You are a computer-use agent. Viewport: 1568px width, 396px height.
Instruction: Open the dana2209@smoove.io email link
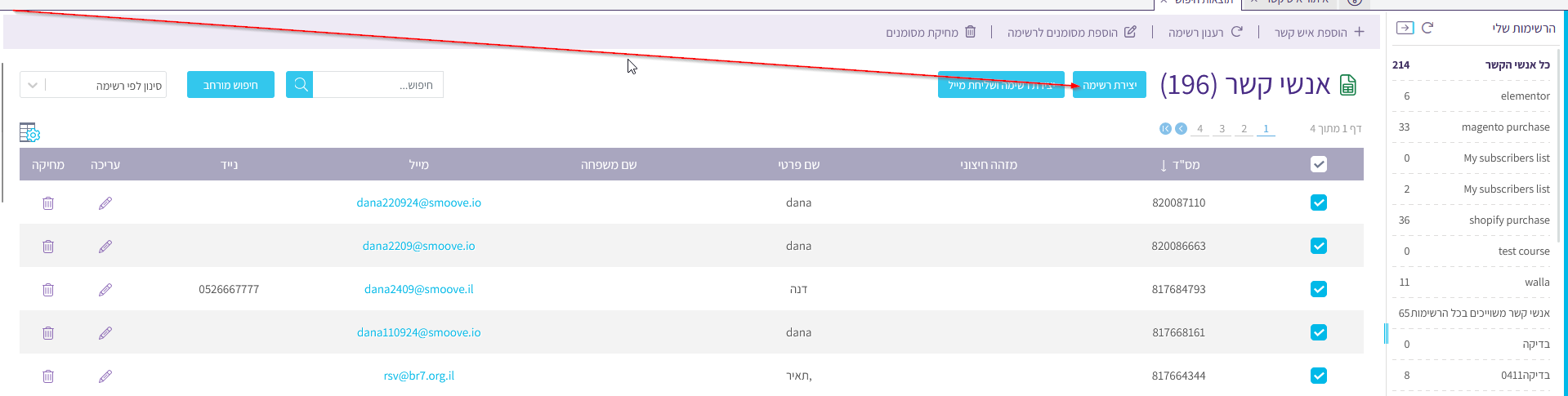418,246
